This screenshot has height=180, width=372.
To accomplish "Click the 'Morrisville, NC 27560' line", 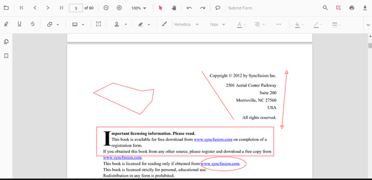I will [256, 100].
